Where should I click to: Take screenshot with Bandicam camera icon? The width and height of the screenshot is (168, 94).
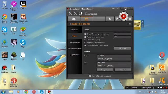(117, 19)
